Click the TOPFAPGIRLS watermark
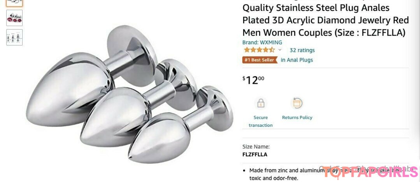Image resolution: width=420 pixels, height=182 pixels. click(x=370, y=172)
